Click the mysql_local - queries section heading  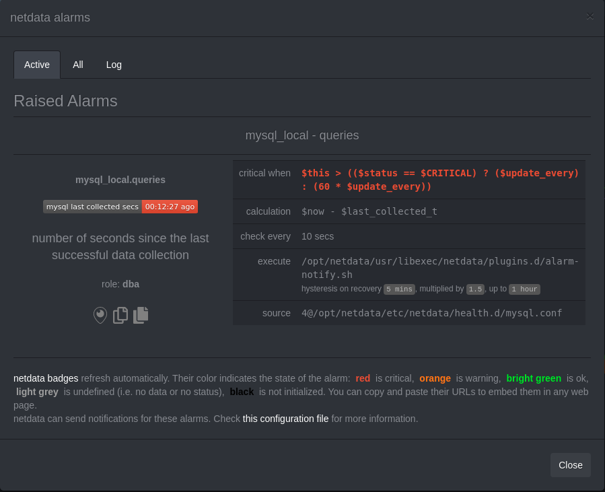[x=302, y=135]
